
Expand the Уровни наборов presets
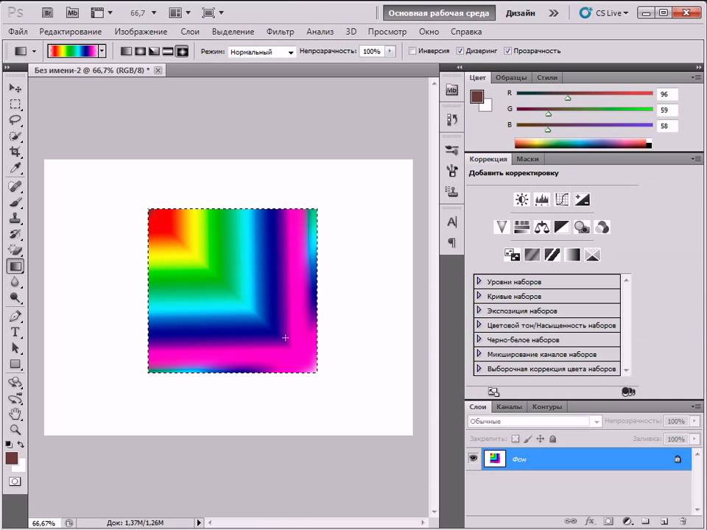coord(479,281)
